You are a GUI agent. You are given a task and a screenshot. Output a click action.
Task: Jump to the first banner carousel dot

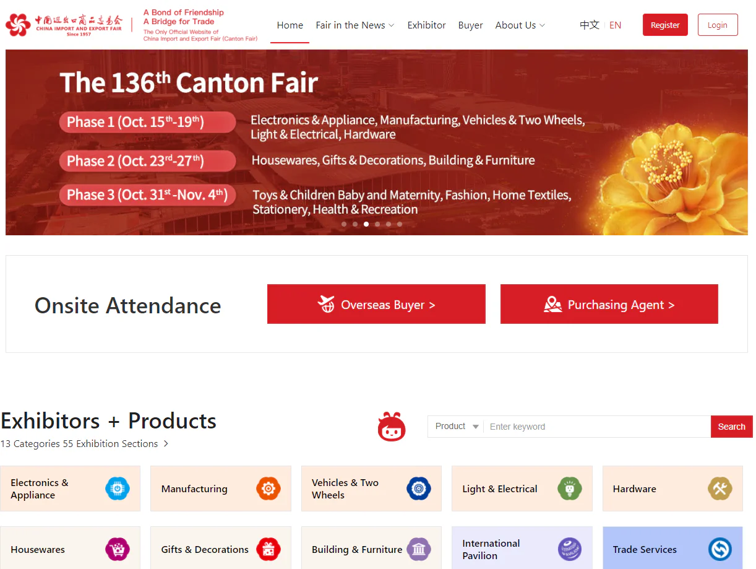pyautogui.click(x=344, y=224)
